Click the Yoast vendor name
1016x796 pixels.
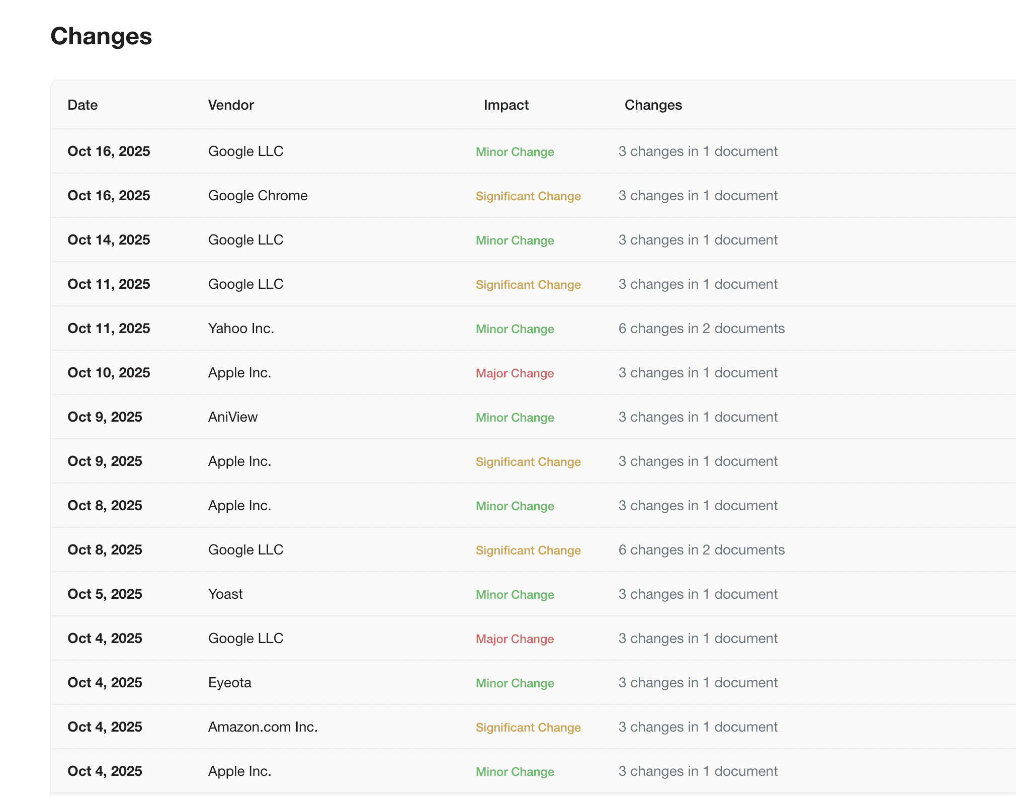click(225, 594)
